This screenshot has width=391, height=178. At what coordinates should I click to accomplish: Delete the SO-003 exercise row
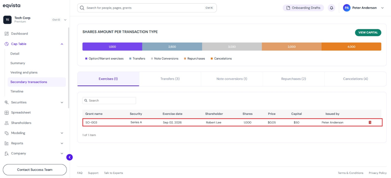370,123
